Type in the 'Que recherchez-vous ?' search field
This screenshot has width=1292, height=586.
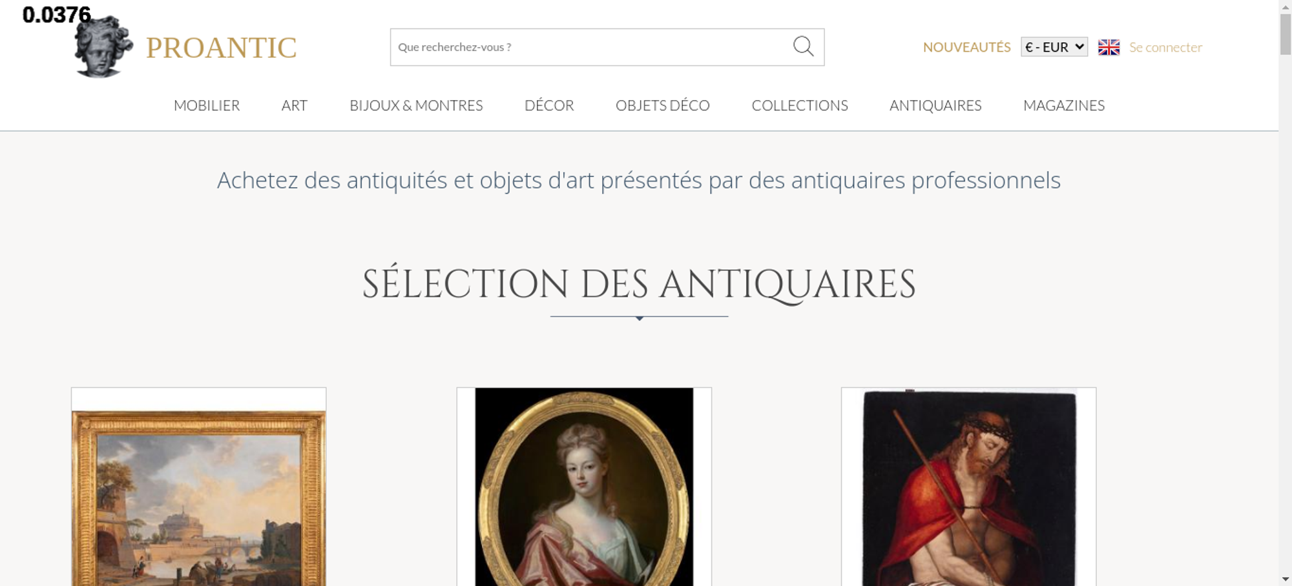pyautogui.click(x=588, y=47)
